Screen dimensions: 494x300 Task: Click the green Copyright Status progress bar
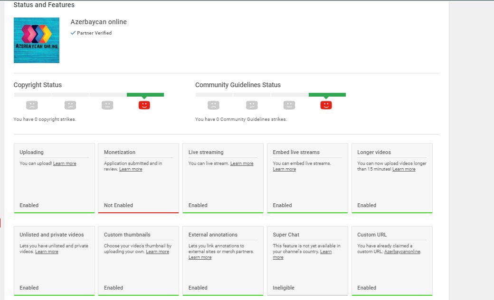145,95
